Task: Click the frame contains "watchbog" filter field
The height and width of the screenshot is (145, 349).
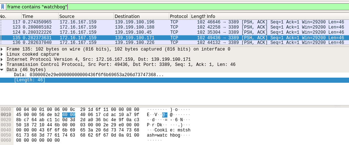Action: click(177, 7)
